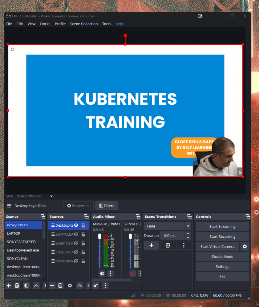Enable Studio Mode
The width and height of the screenshot is (259, 307).
coord(222,257)
